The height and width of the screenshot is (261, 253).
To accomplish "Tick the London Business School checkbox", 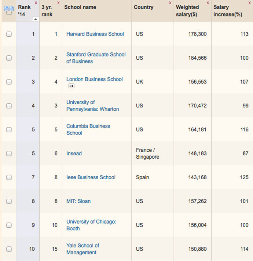I will tap(9, 82).
